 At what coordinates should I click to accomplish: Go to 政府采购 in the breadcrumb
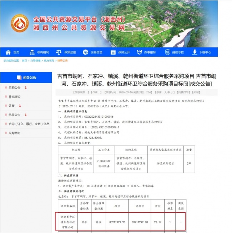[49, 60]
